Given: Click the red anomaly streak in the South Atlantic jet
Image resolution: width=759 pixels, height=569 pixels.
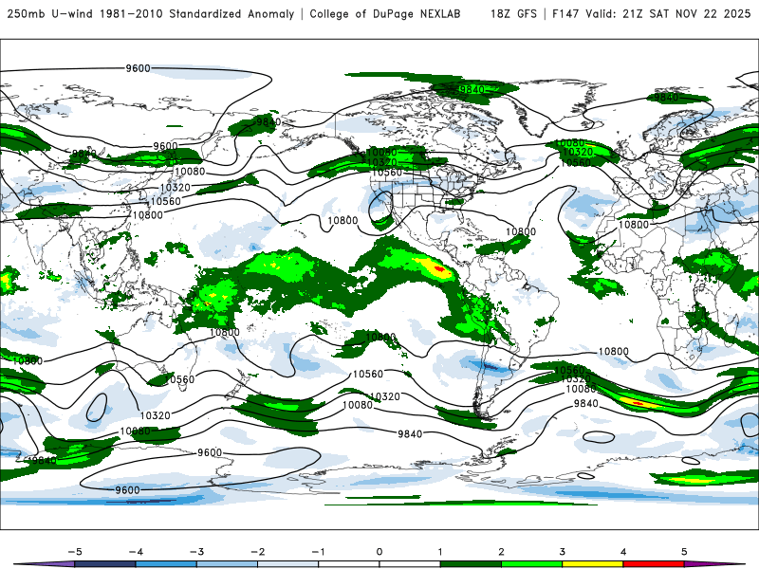Looking at the screenshot, I should point(638,402).
